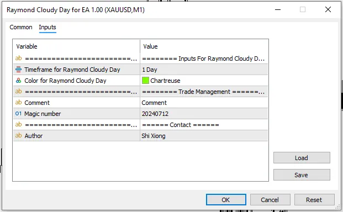Click the ab icon of the Inputs separator row
343x212 pixels.
[19, 59]
